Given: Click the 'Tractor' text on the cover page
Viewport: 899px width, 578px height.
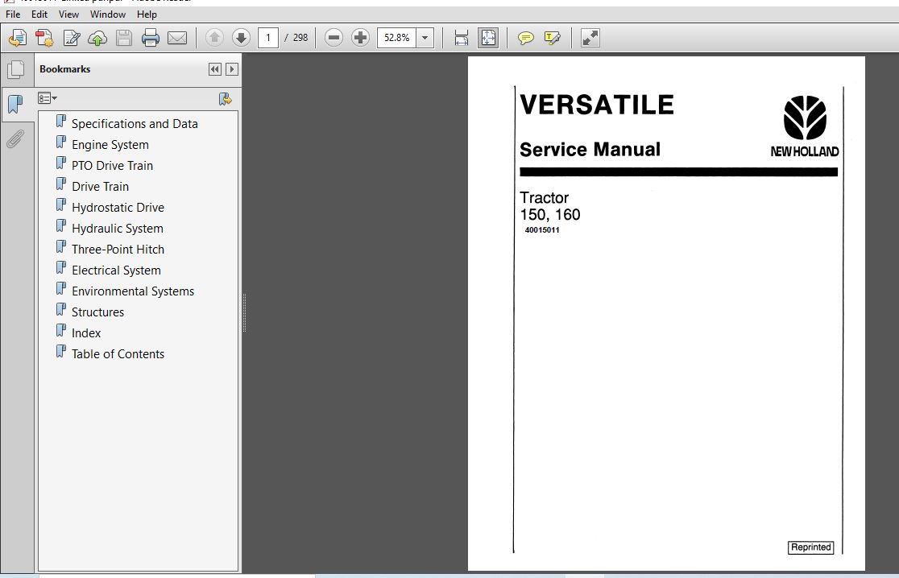Looking at the screenshot, I should [x=544, y=198].
